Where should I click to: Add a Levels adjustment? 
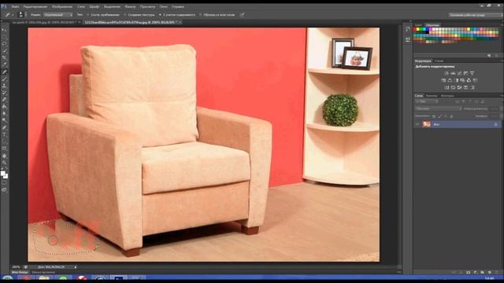pos(453,73)
